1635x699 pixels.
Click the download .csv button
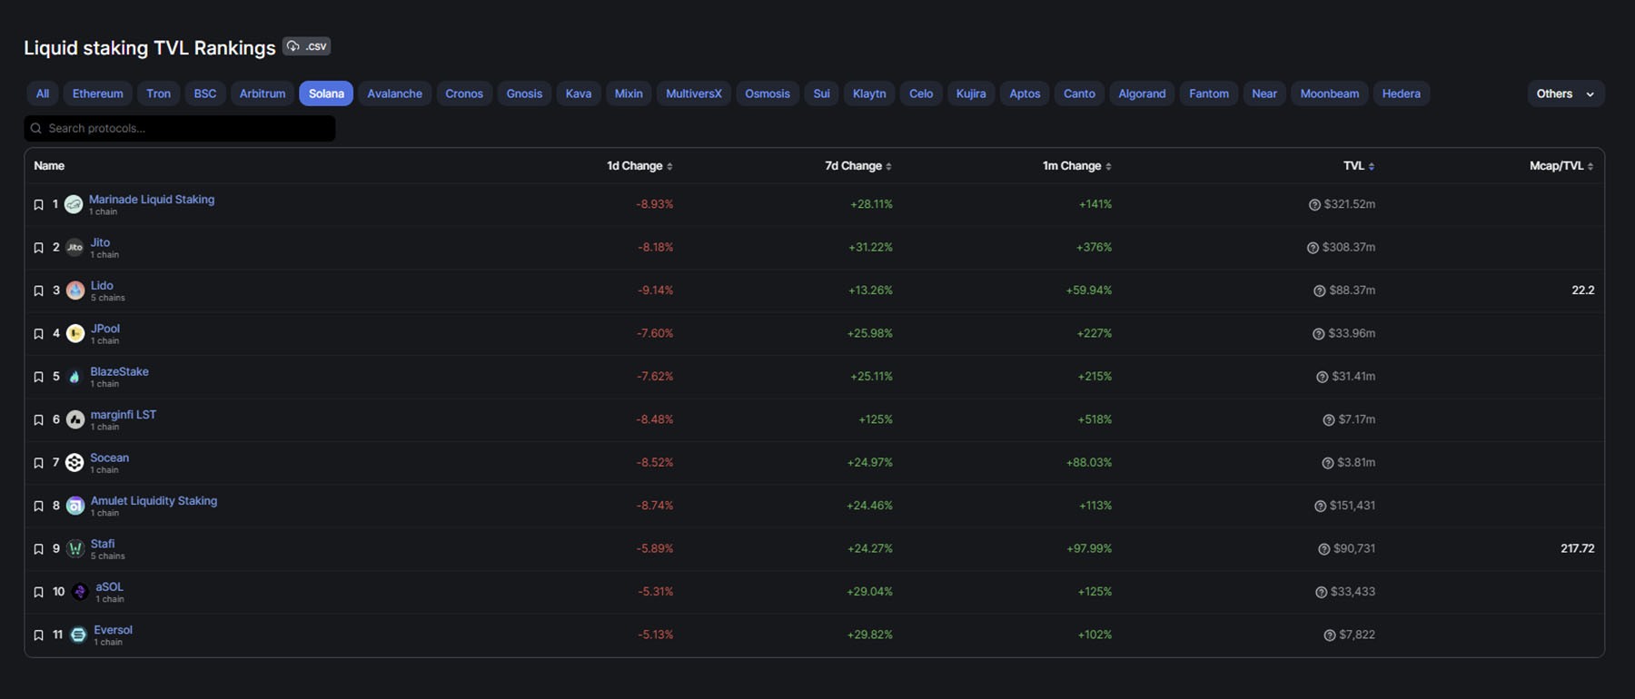coord(307,46)
